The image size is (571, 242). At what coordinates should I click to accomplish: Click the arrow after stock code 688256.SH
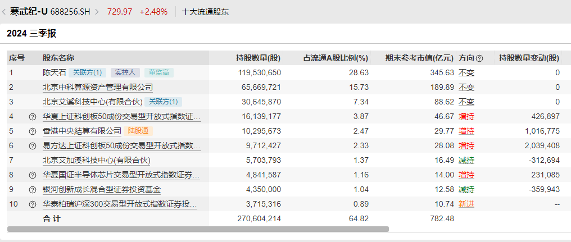coord(97,12)
